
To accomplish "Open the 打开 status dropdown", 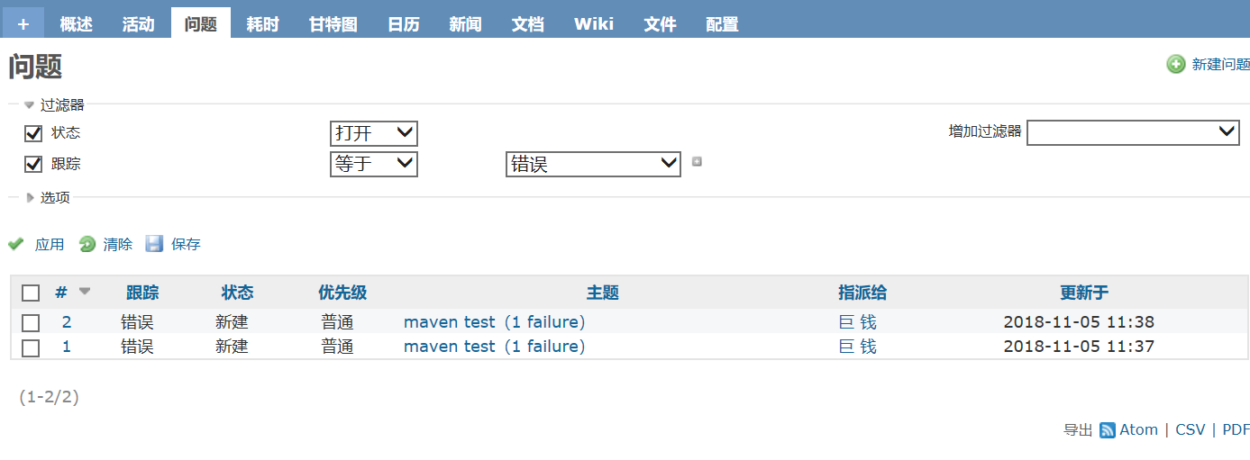I will (x=374, y=133).
